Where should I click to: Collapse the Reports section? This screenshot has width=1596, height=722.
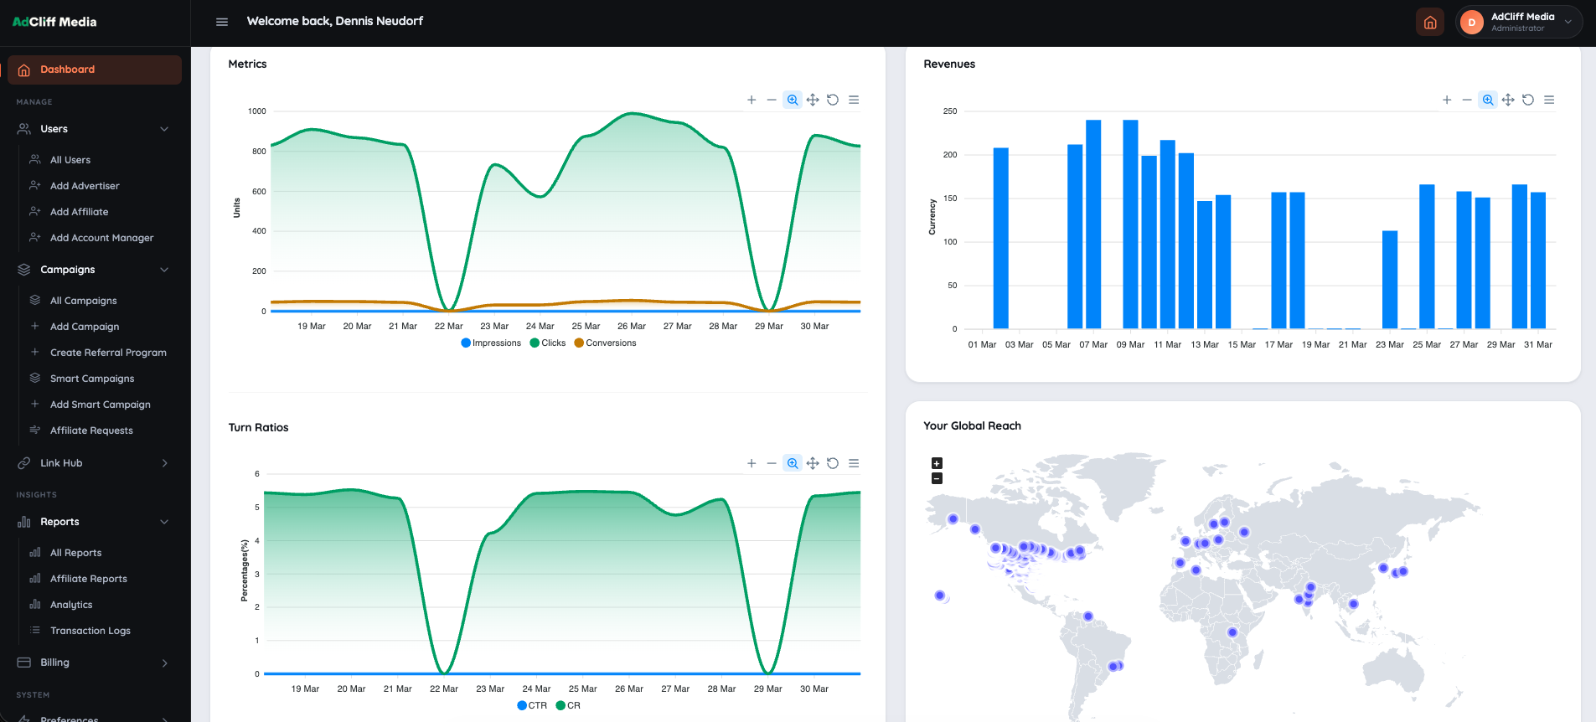coord(94,522)
